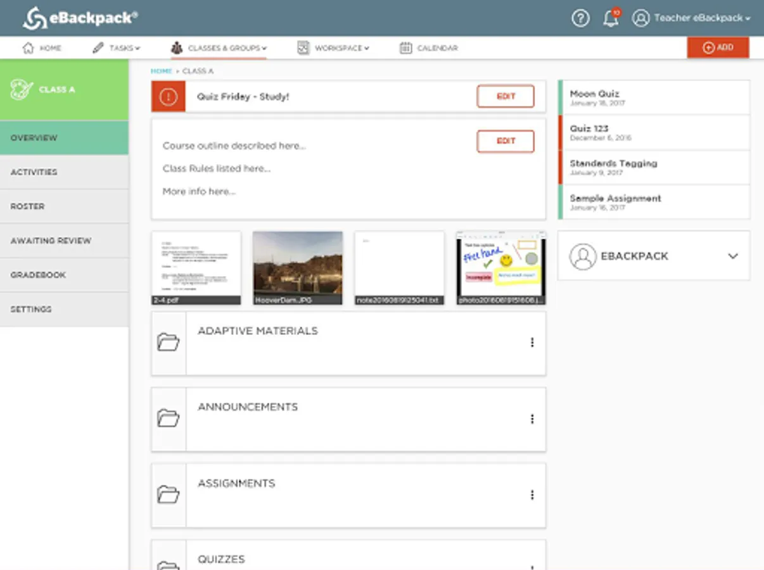Screen dimensions: 764x570
Task: Click 'Quiz Friday - Study!' announcement text
Action: [243, 97]
